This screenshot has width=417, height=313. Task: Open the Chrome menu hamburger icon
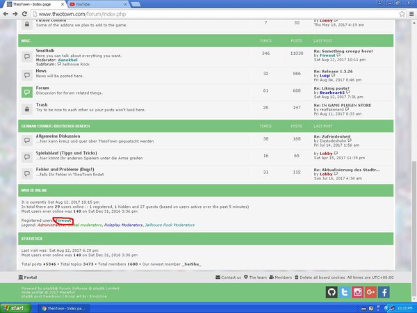[411, 14]
